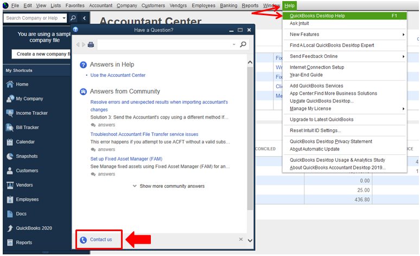The height and width of the screenshot is (256, 420).
Task: Go back in Have a Question window
Action: [x=78, y=44]
